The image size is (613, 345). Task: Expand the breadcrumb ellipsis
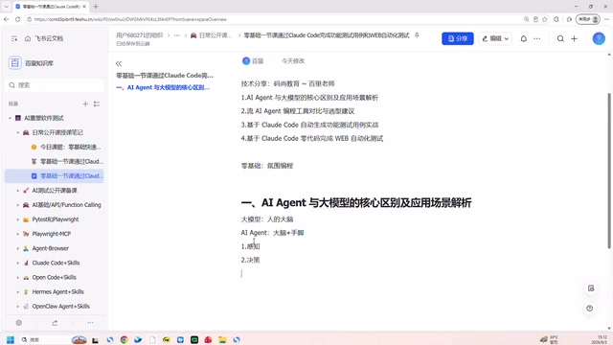click(176, 35)
